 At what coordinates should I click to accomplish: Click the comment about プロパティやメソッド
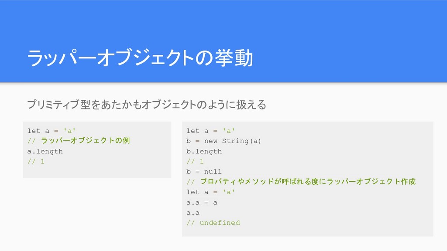301,182
